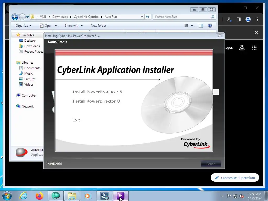268x201 pixels.
Task: Click VM1 in the address breadcrumb
Action: [43, 17]
